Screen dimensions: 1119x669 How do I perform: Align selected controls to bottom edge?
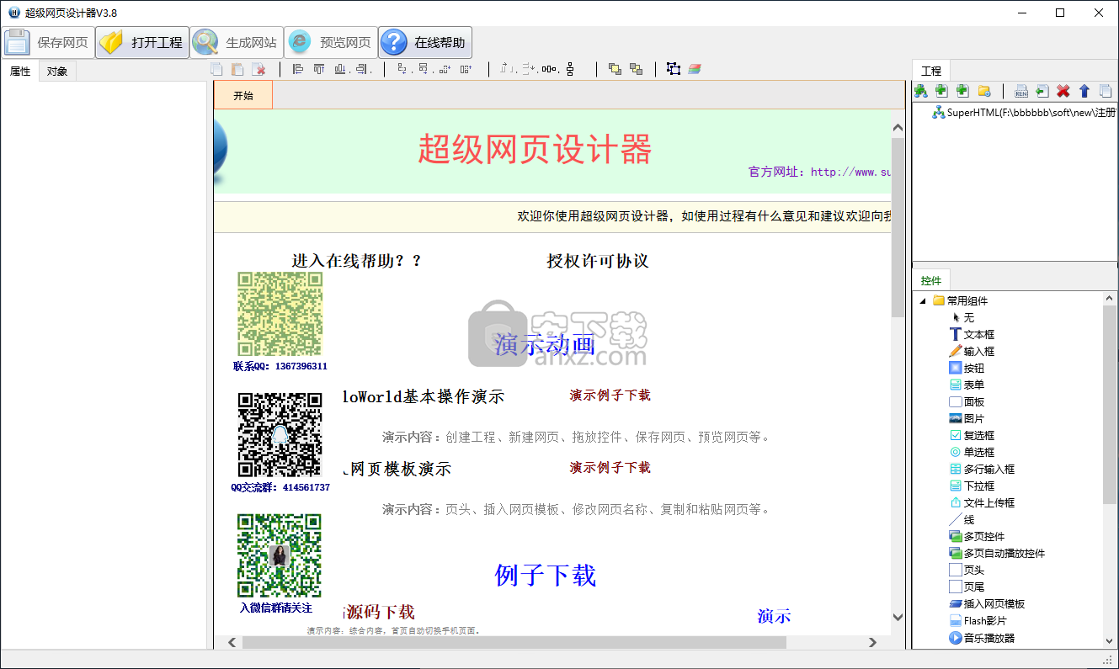[x=340, y=69]
